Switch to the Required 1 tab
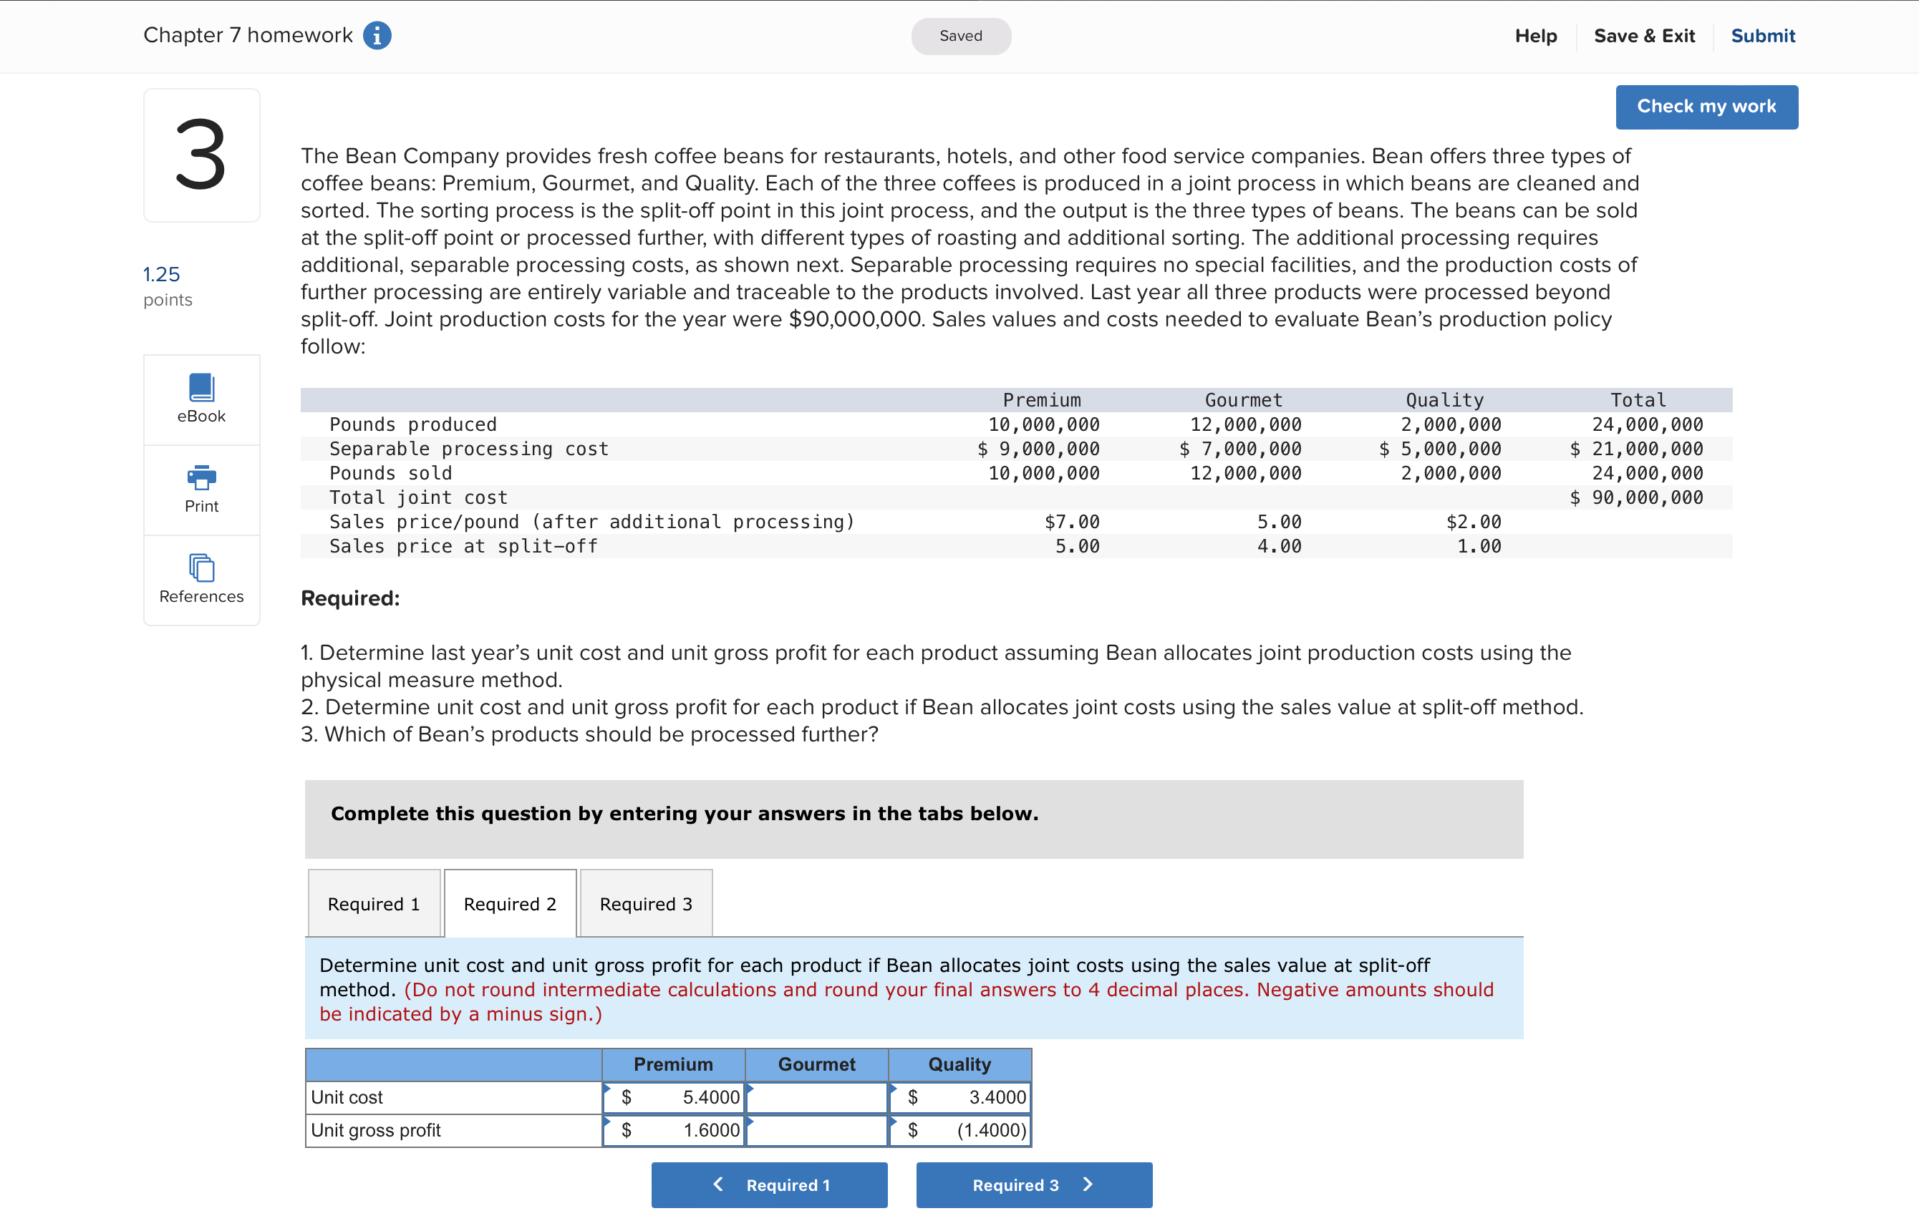Image resolution: width=1919 pixels, height=1226 pixels. click(373, 903)
